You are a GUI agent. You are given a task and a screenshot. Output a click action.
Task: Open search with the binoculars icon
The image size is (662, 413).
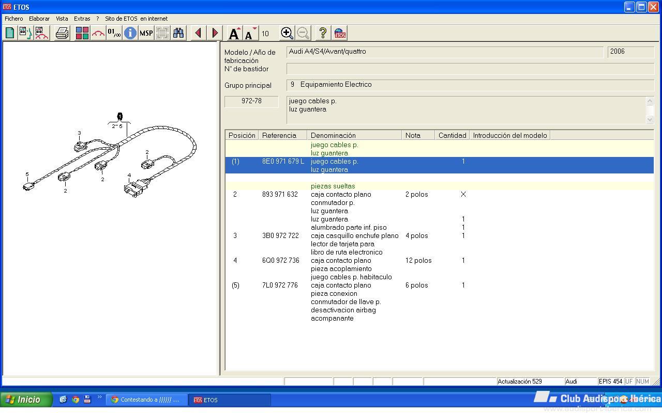(178, 33)
